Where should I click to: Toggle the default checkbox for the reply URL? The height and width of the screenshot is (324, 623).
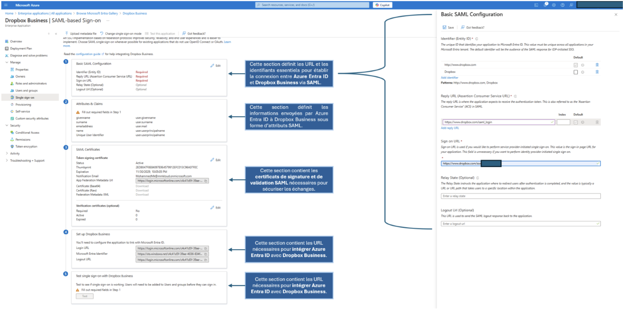point(576,122)
